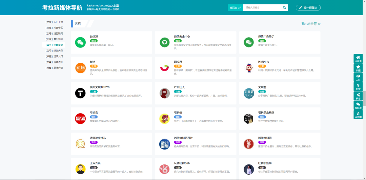Click the 回首页 home icon
This screenshot has width=366, height=180.
pos(358,58)
